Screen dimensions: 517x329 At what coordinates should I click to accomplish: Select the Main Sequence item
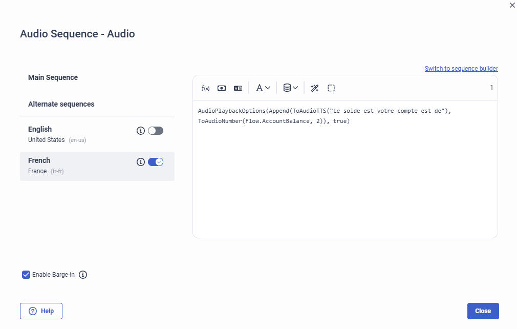pos(53,77)
